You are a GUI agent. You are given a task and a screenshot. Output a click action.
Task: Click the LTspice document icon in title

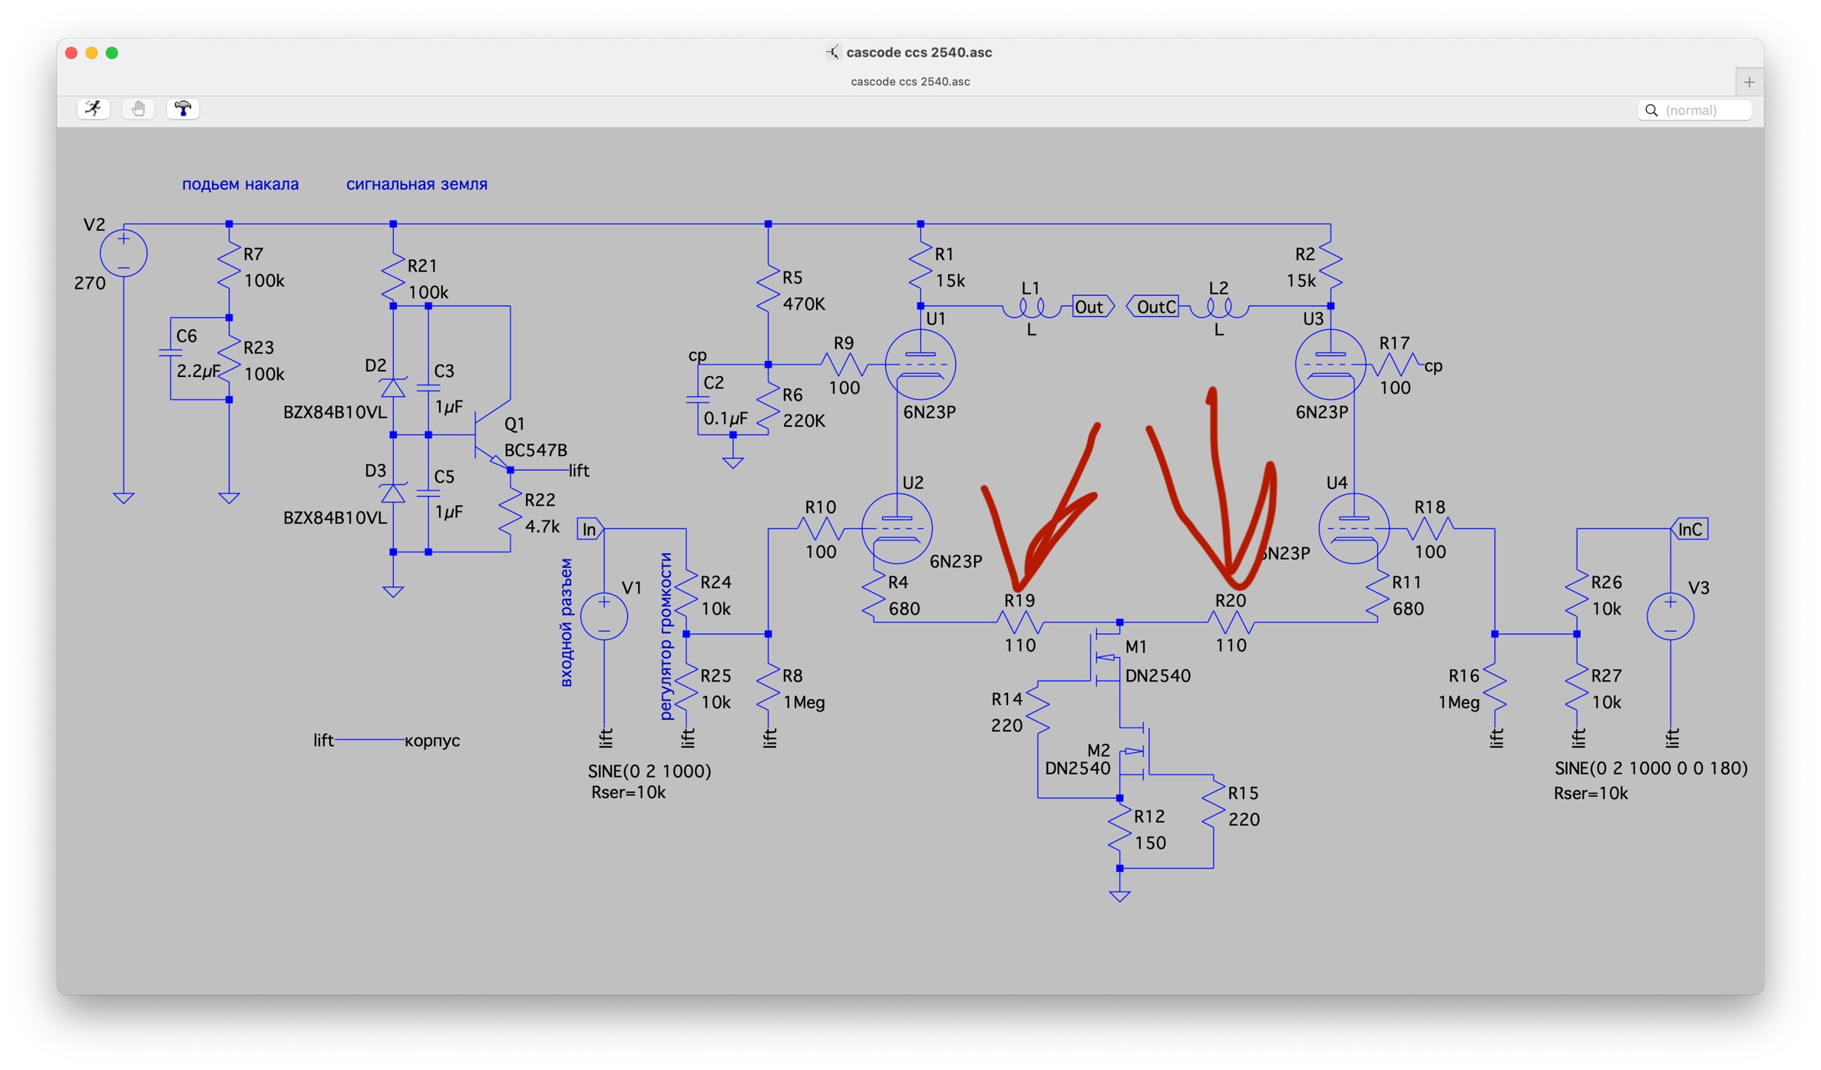point(832,52)
